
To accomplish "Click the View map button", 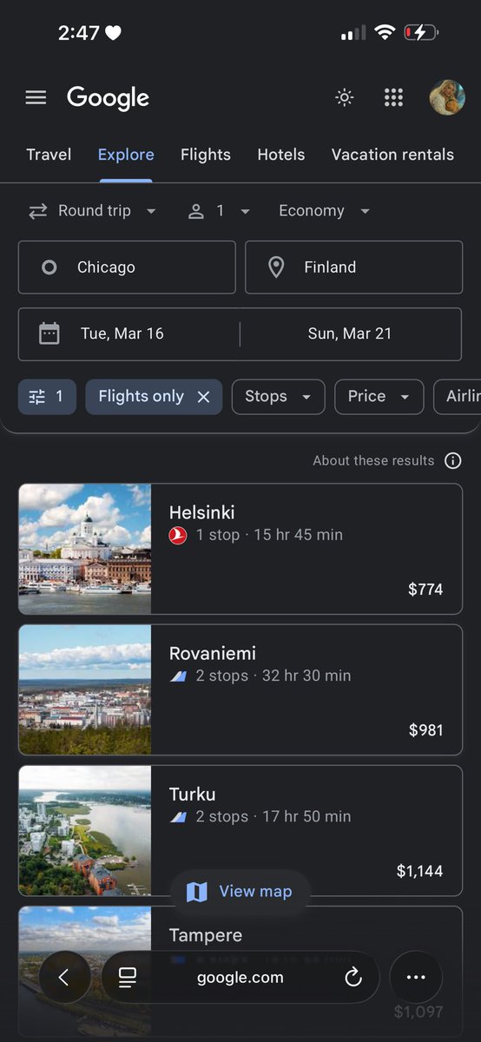I will 240,892.
